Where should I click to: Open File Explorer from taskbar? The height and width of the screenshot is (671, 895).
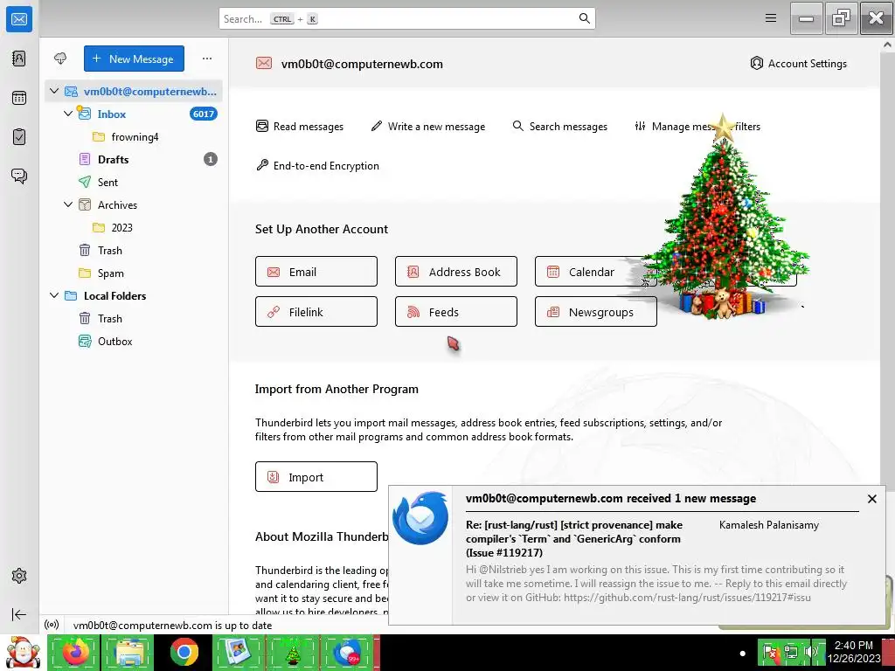(129, 653)
